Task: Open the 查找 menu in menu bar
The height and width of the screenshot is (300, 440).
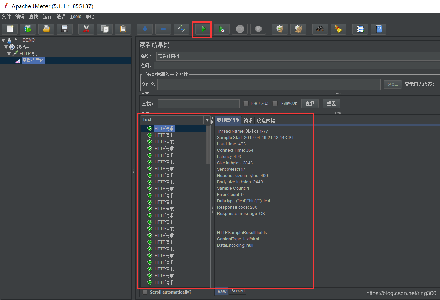Action: (x=33, y=17)
